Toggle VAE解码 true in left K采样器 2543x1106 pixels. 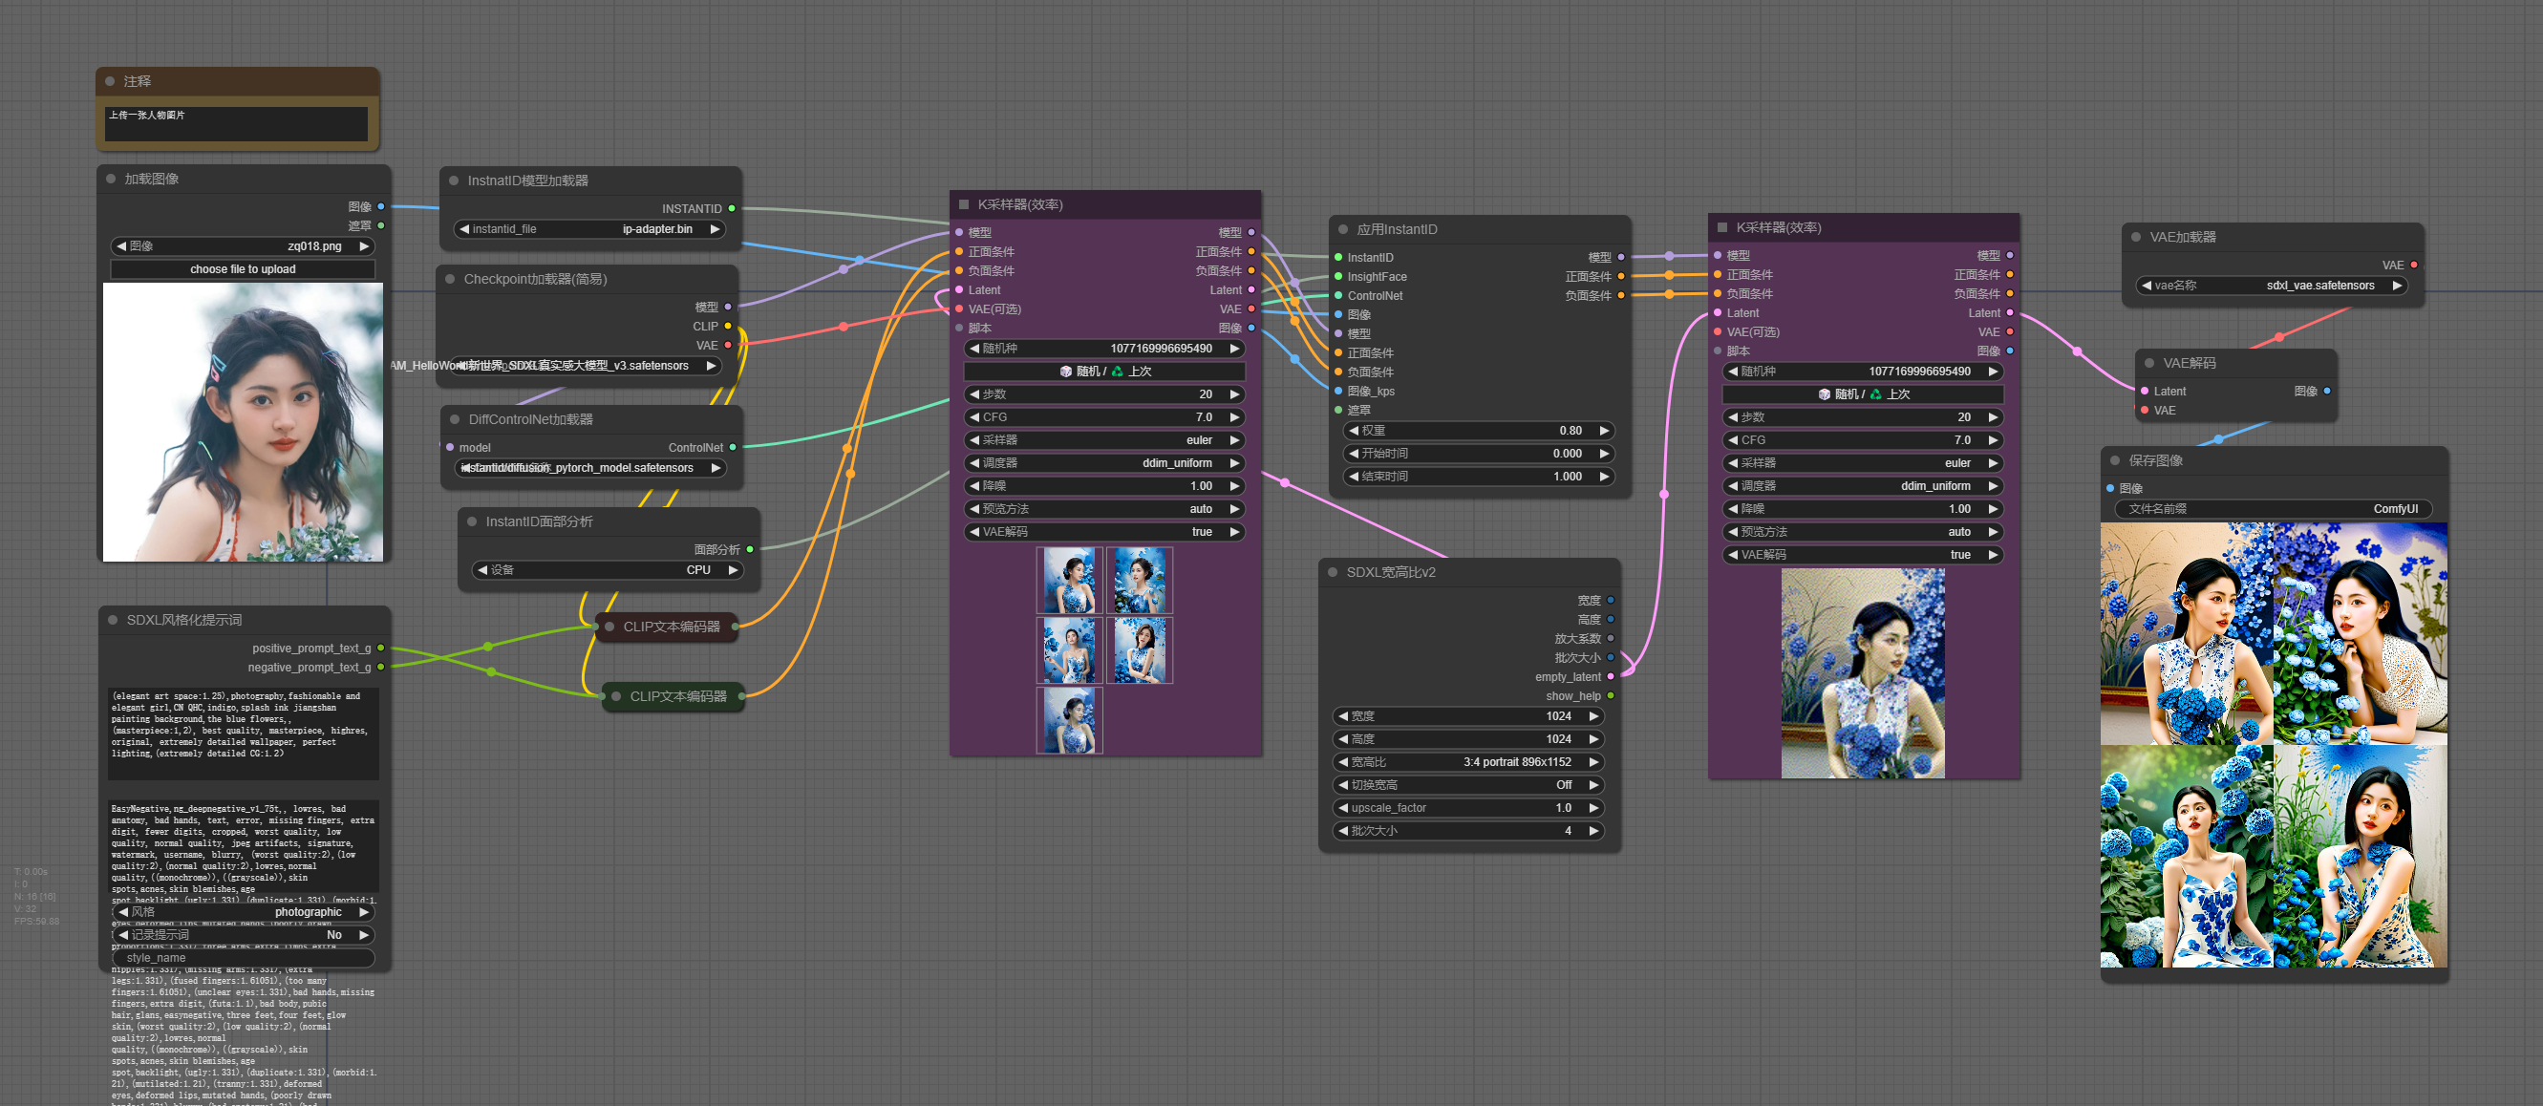[x=1104, y=532]
